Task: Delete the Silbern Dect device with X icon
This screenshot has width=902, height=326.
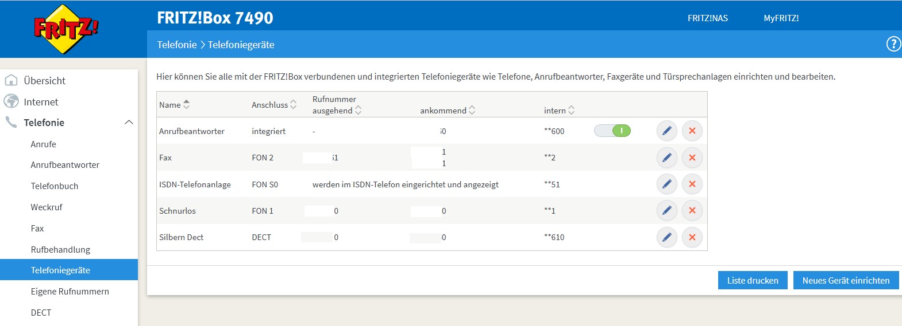Action: pyautogui.click(x=692, y=237)
